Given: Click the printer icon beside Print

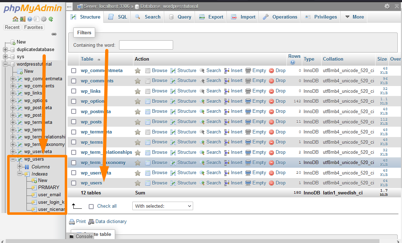Looking at the screenshot, I should [72, 222].
